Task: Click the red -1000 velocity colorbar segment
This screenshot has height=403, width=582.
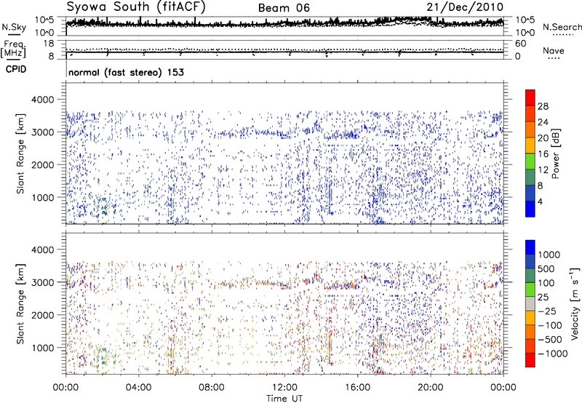Action: 530,360
